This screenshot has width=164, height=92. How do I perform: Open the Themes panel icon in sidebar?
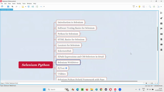pyautogui.click(x=161, y=34)
